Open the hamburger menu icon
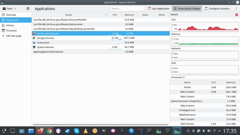 point(28,9)
